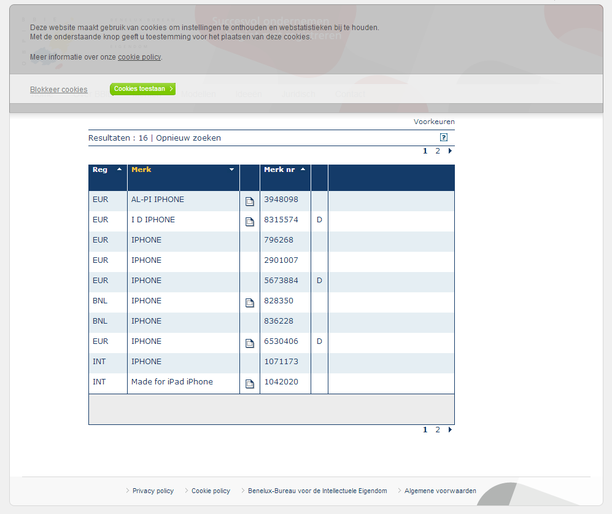This screenshot has width=612, height=514.
Task: Open the help question mark icon
Action: point(443,137)
